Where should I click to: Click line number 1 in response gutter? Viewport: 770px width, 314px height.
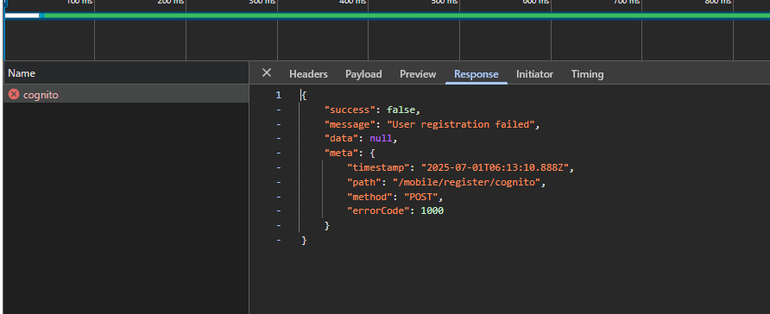point(279,95)
